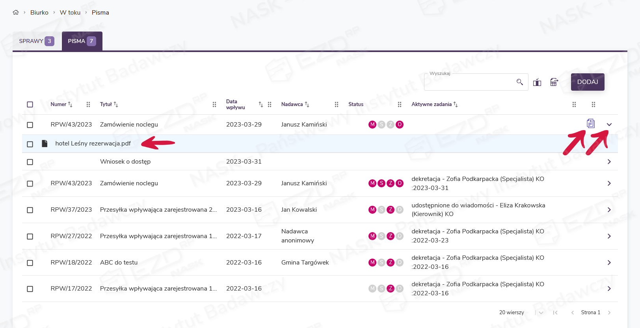Go to Biurko breadcrumb link

pos(39,13)
